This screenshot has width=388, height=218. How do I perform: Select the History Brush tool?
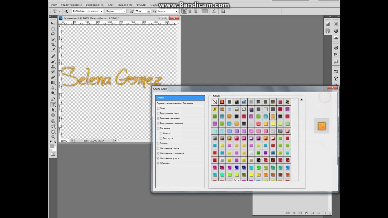pyautogui.click(x=53, y=72)
